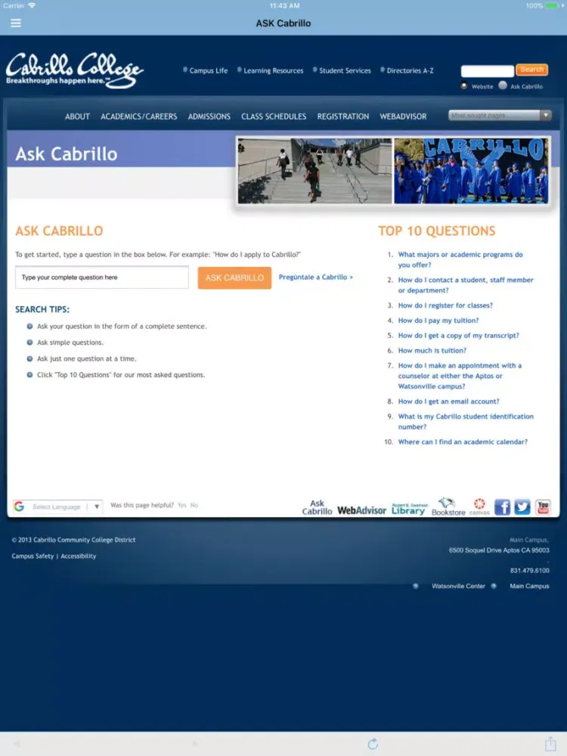Go to Campus Life link

tap(209, 70)
